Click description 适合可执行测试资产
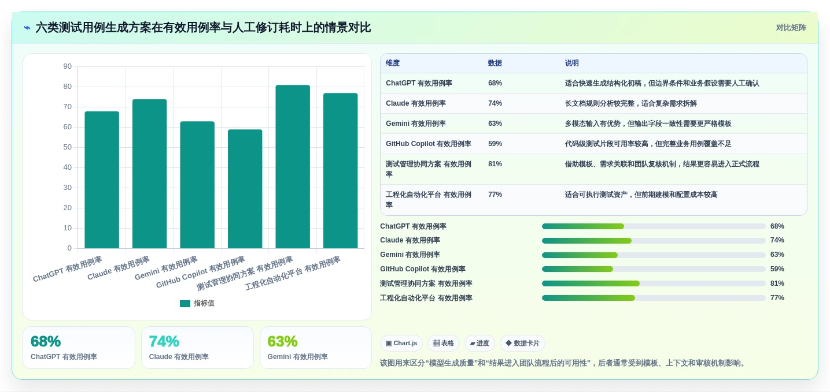 coord(641,195)
